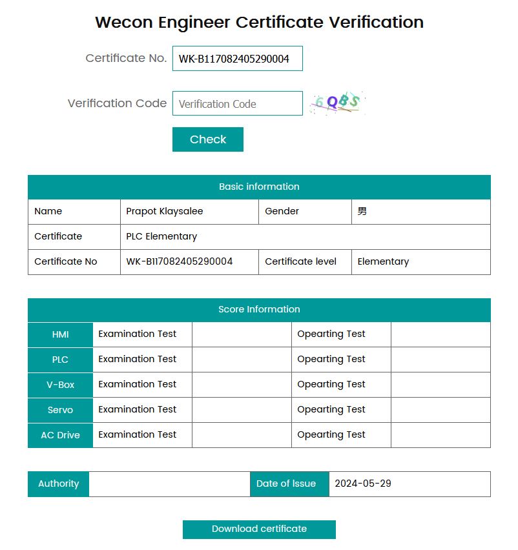This screenshot has height=550, width=518.
Task: Click Examination Test in the Servo row
Action: tap(138, 409)
